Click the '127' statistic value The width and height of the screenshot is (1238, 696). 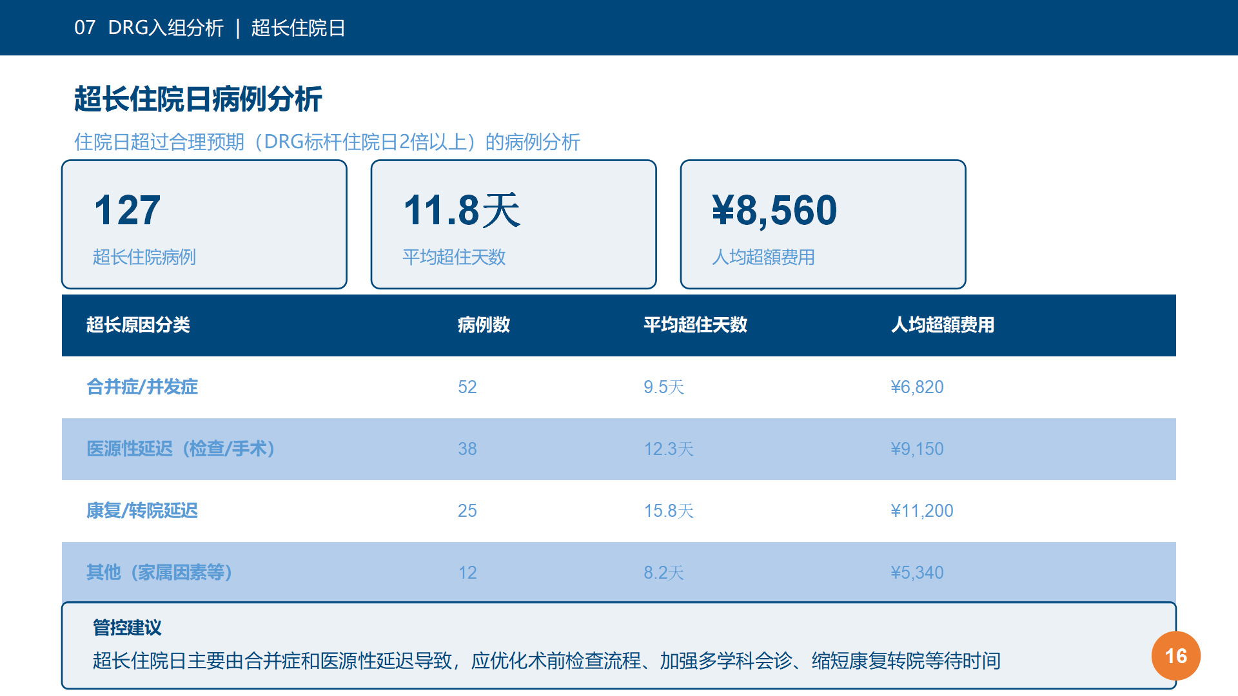tap(127, 210)
